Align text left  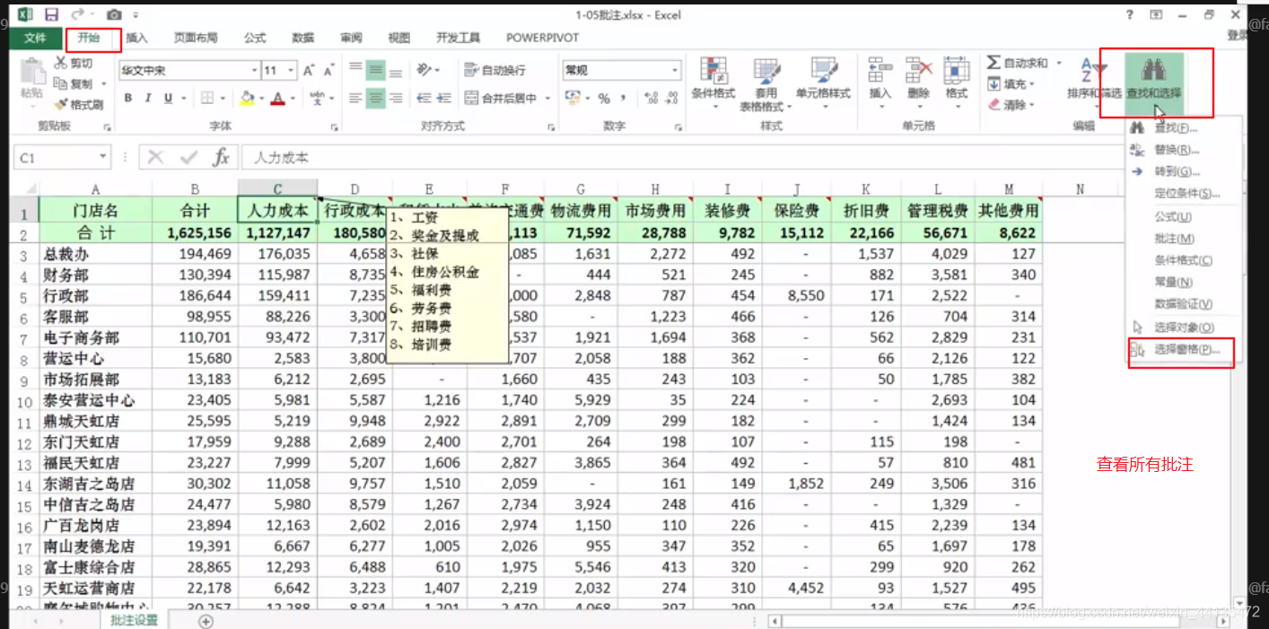coord(356,98)
